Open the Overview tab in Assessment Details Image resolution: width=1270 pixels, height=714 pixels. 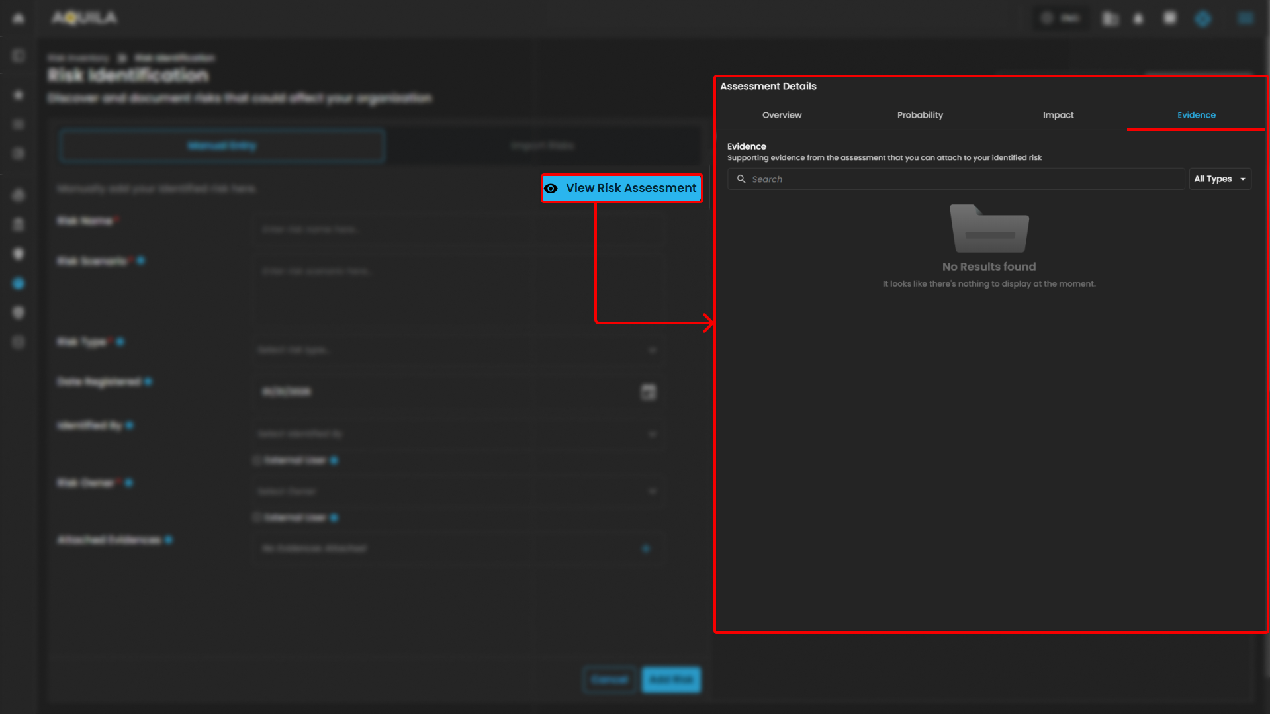pos(782,115)
